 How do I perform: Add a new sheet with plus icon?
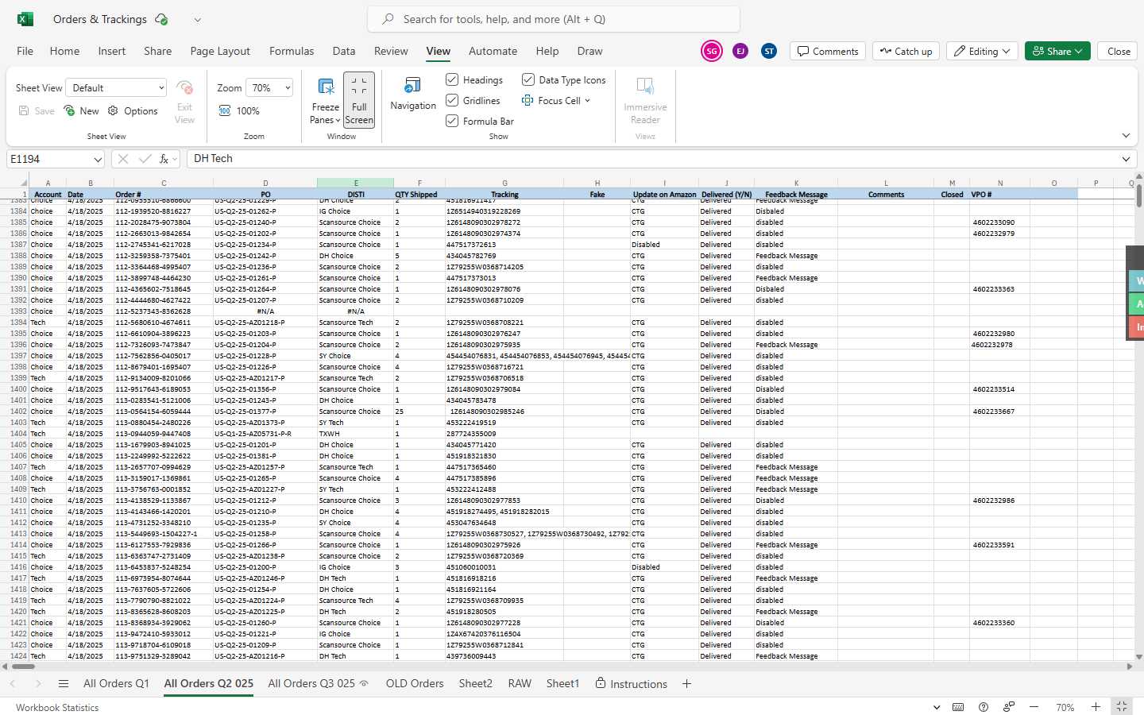pyautogui.click(x=686, y=684)
